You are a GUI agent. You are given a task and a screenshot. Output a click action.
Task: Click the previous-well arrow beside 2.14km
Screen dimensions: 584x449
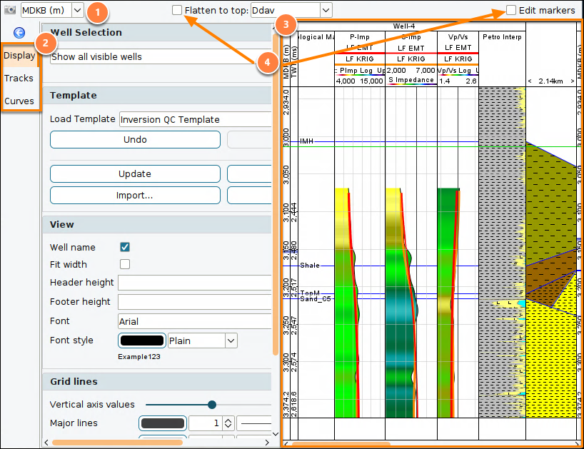pyautogui.click(x=530, y=81)
